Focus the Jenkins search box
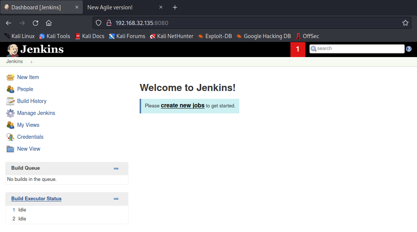This screenshot has width=417, height=232. point(357,48)
